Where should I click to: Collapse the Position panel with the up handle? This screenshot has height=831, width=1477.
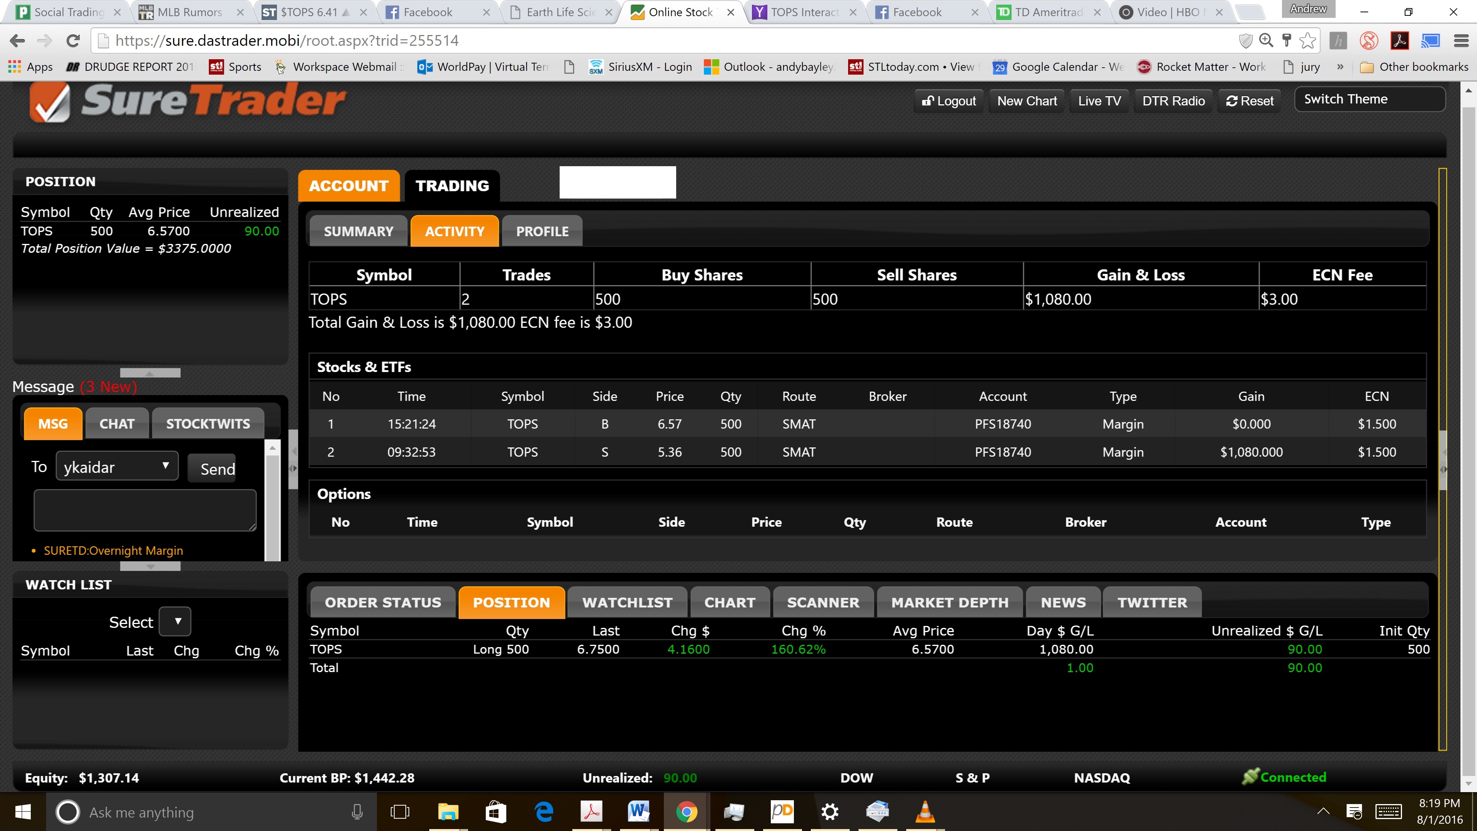150,373
